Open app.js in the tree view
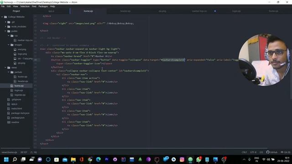This screenshot has width=292, height=164. [12, 104]
